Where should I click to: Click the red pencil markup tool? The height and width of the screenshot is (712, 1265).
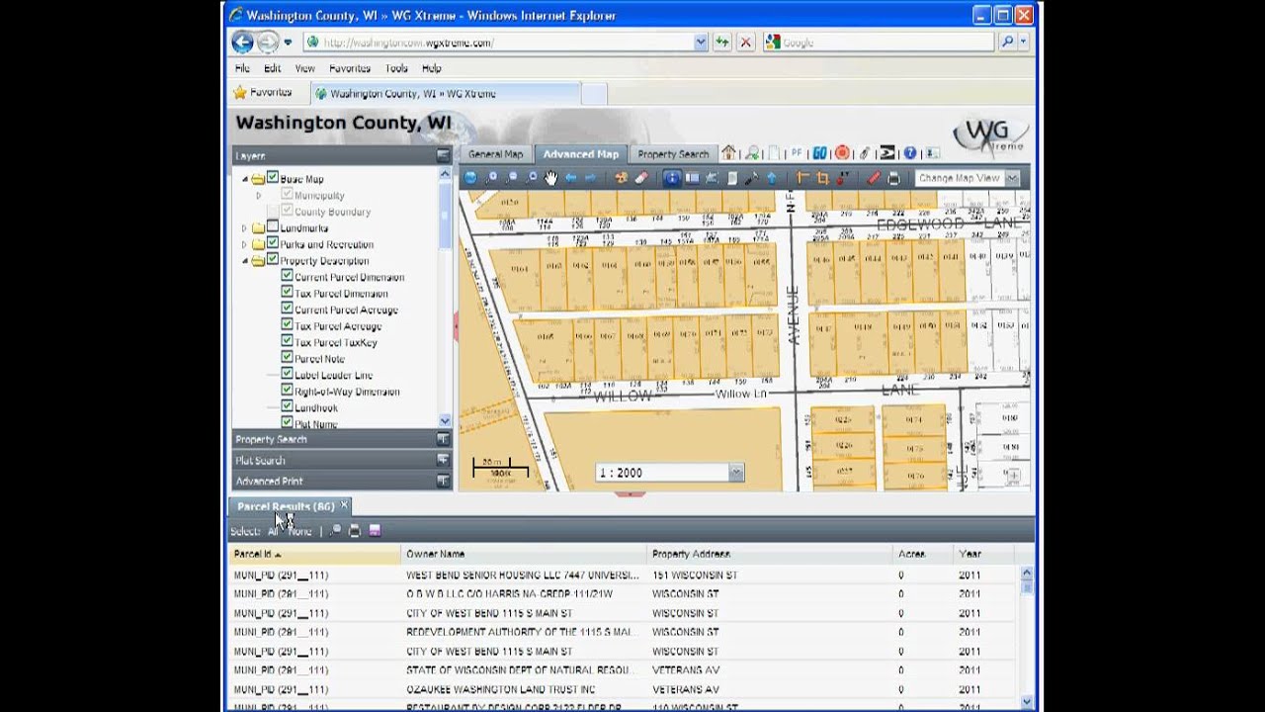pos(874,178)
